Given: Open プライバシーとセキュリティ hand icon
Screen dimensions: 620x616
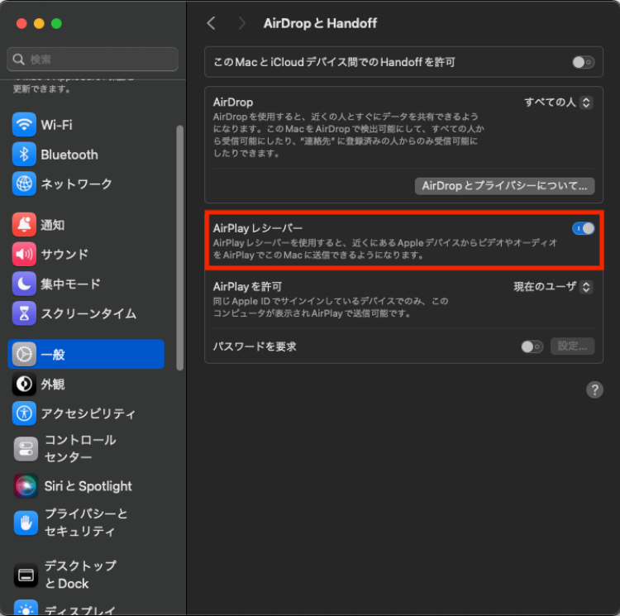Looking at the screenshot, I should click(x=26, y=523).
